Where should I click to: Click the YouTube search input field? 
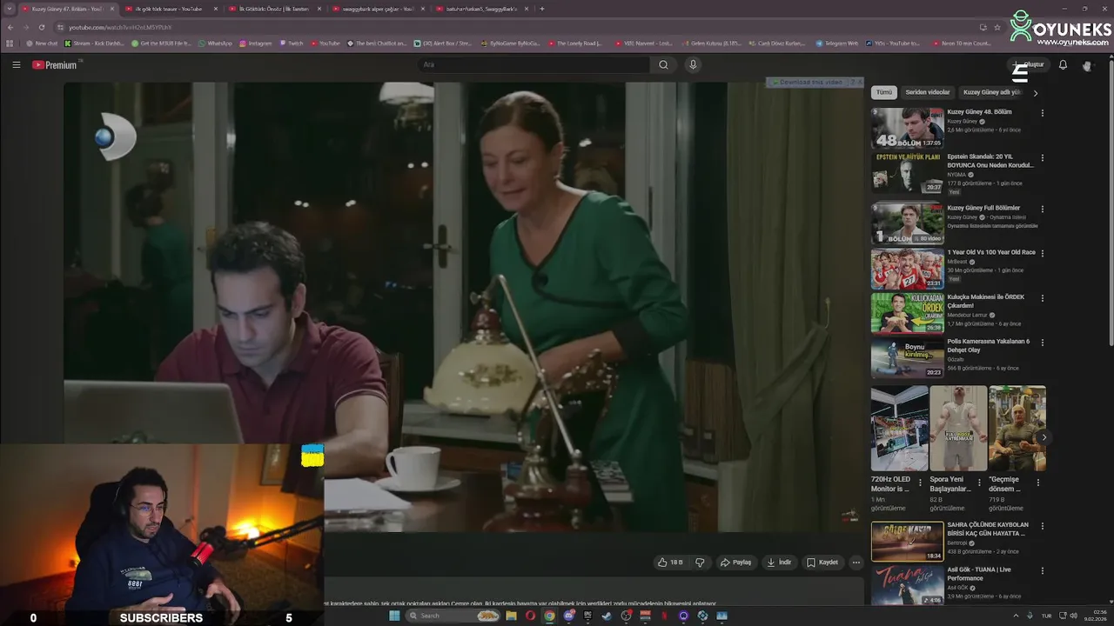534,64
